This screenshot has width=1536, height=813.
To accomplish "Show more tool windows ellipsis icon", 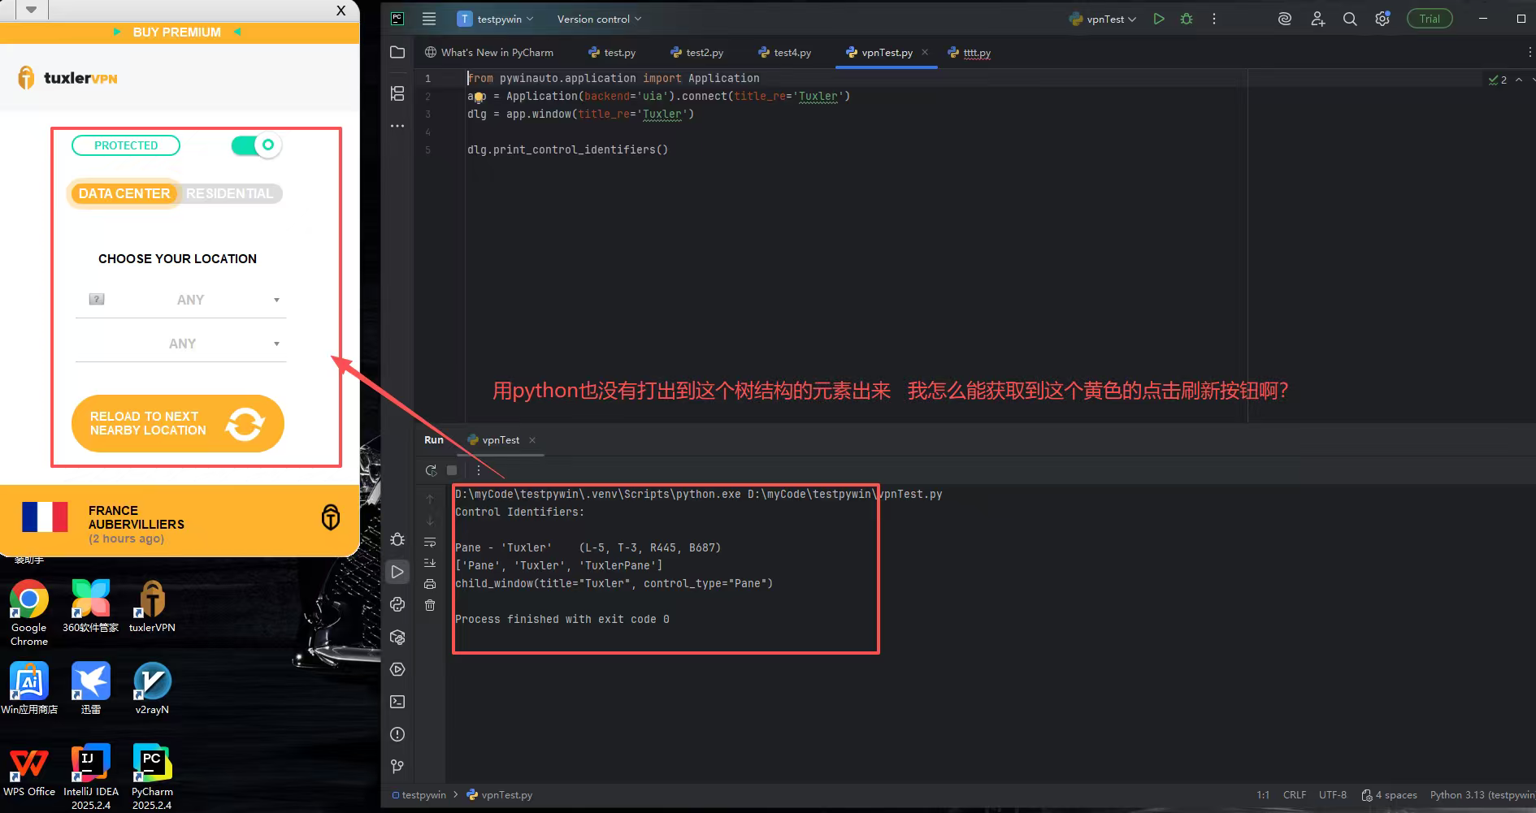I will click(x=397, y=126).
